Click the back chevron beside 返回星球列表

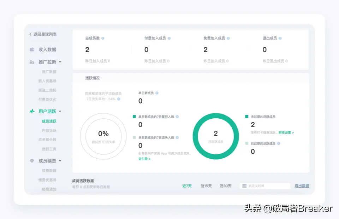[30, 34]
